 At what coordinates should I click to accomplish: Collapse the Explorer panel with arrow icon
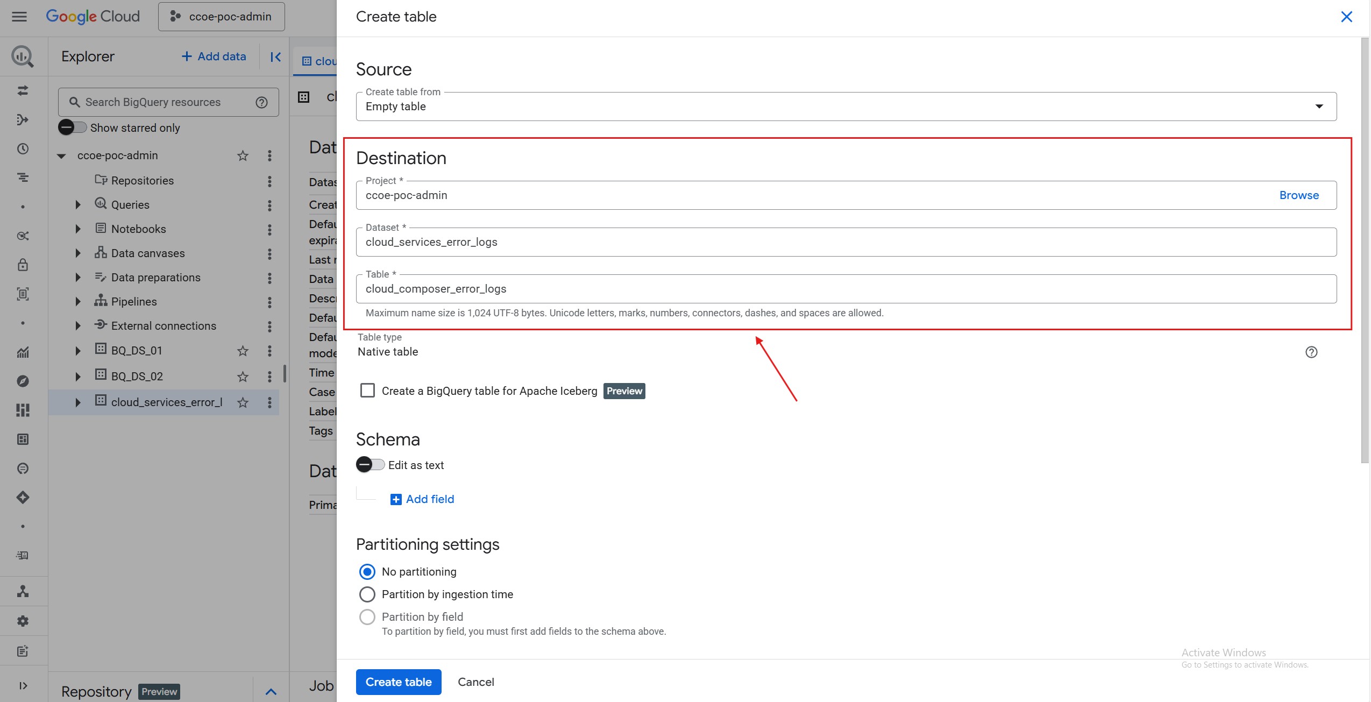[x=275, y=56]
